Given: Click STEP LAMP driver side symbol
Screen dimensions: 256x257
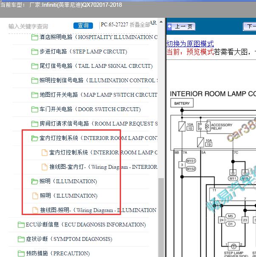Looking at the screenshot, I should click(234, 246).
